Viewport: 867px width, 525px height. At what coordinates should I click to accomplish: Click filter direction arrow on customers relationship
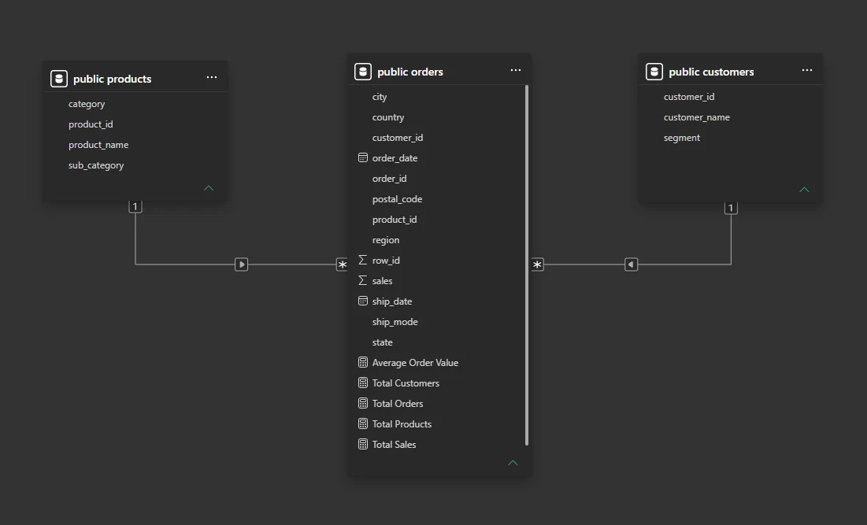point(631,264)
